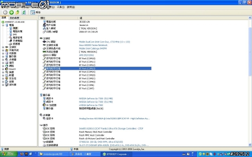
Task: Click the grey Back arrow toolbar icon
Action: pos(5,12)
